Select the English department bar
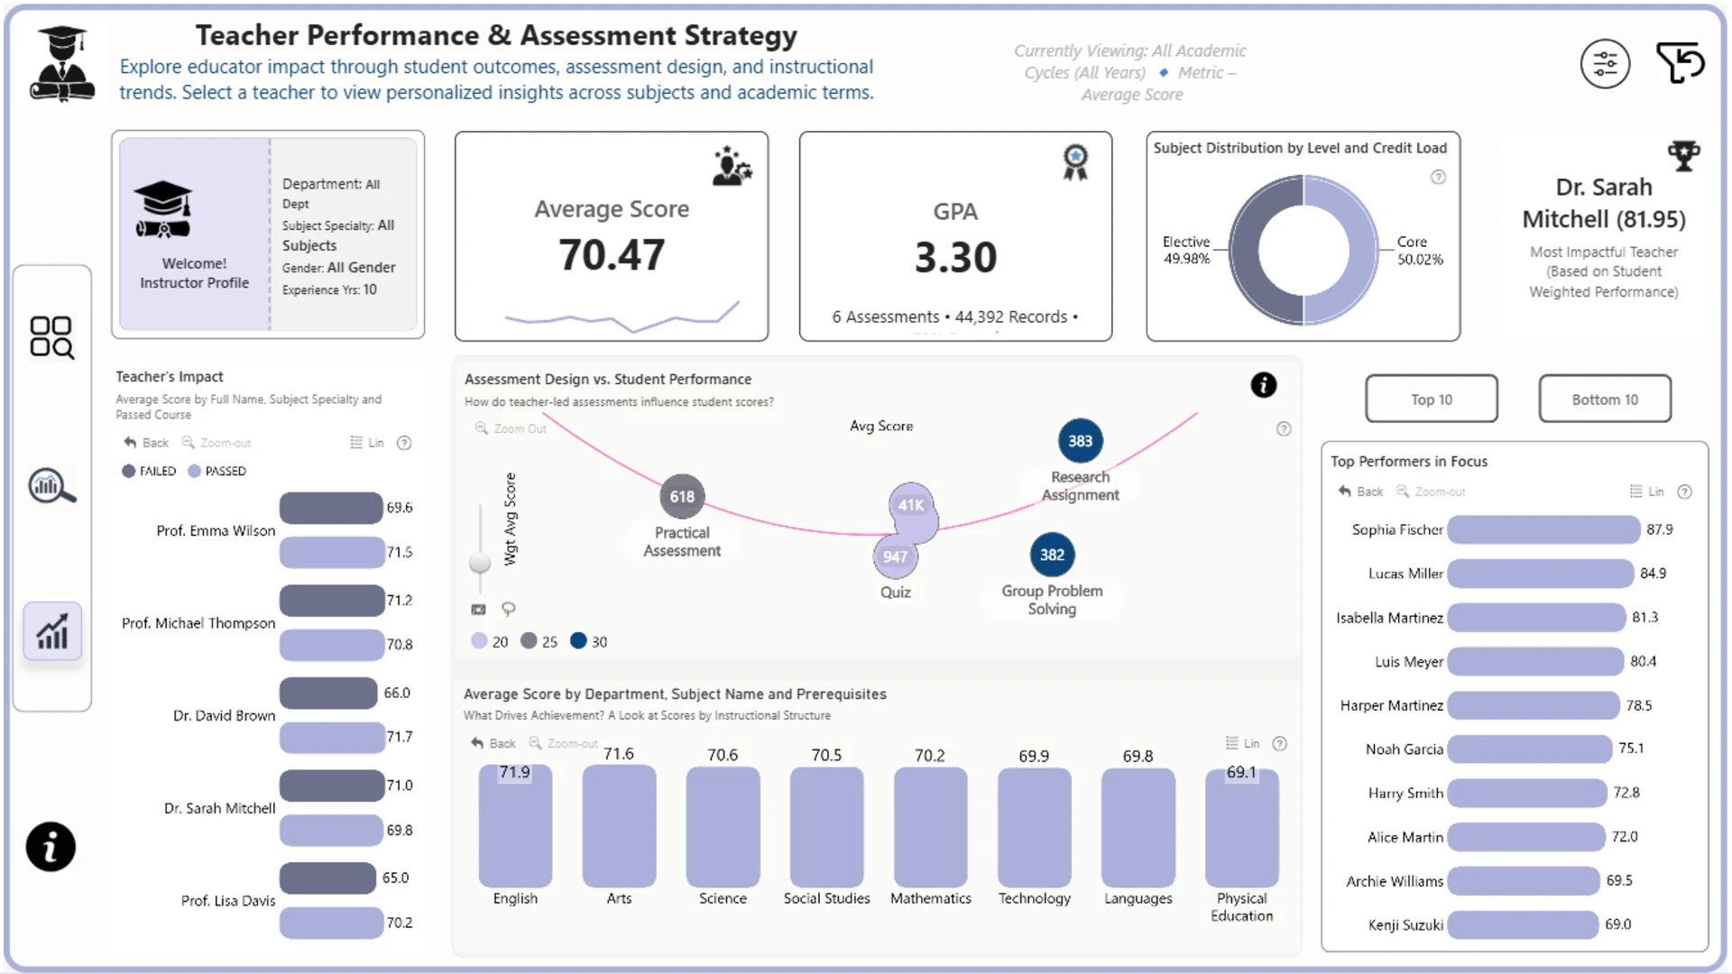1732x974 pixels. 515,826
